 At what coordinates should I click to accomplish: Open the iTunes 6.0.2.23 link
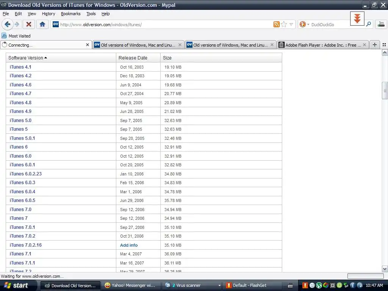pyautogui.click(x=25, y=174)
